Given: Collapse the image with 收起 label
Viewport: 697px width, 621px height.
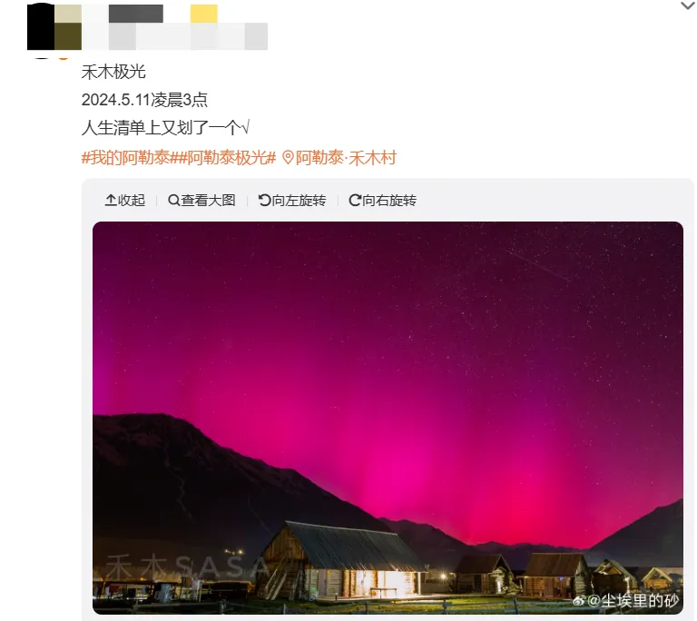Looking at the screenshot, I should (x=125, y=200).
